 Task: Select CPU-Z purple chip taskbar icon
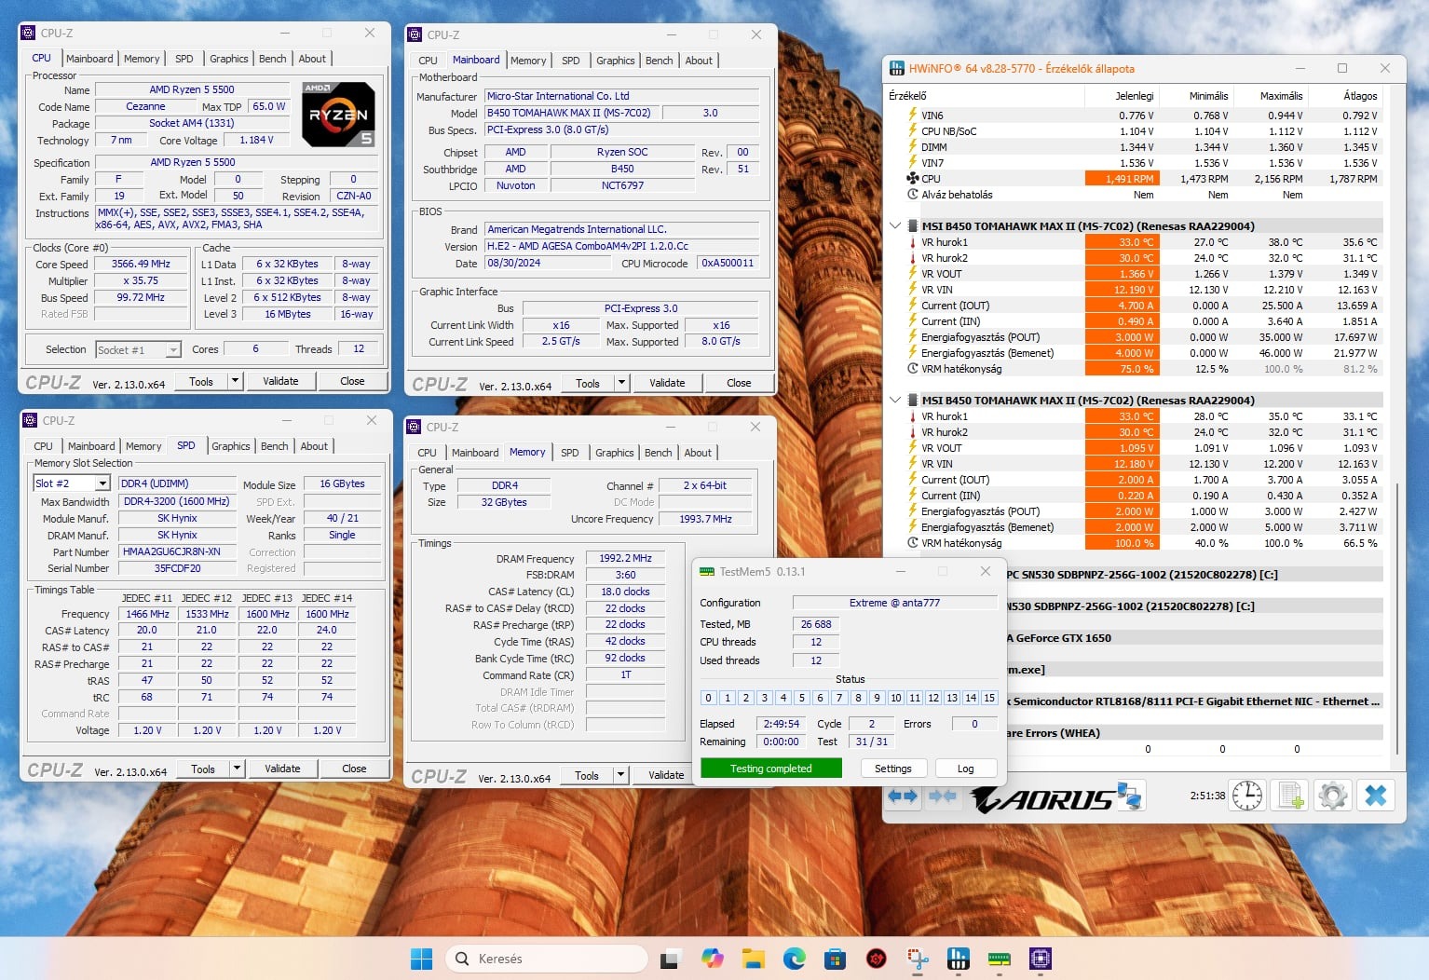(x=1041, y=959)
